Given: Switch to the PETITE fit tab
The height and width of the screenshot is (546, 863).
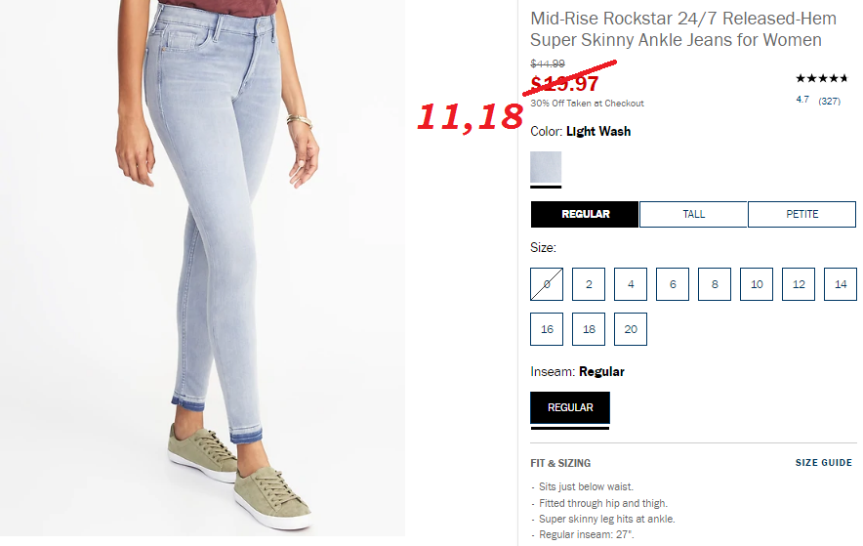Looking at the screenshot, I should tap(801, 214).
